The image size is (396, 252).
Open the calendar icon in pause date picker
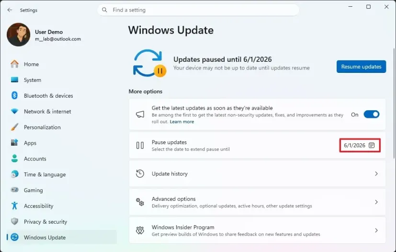point(372,145)
